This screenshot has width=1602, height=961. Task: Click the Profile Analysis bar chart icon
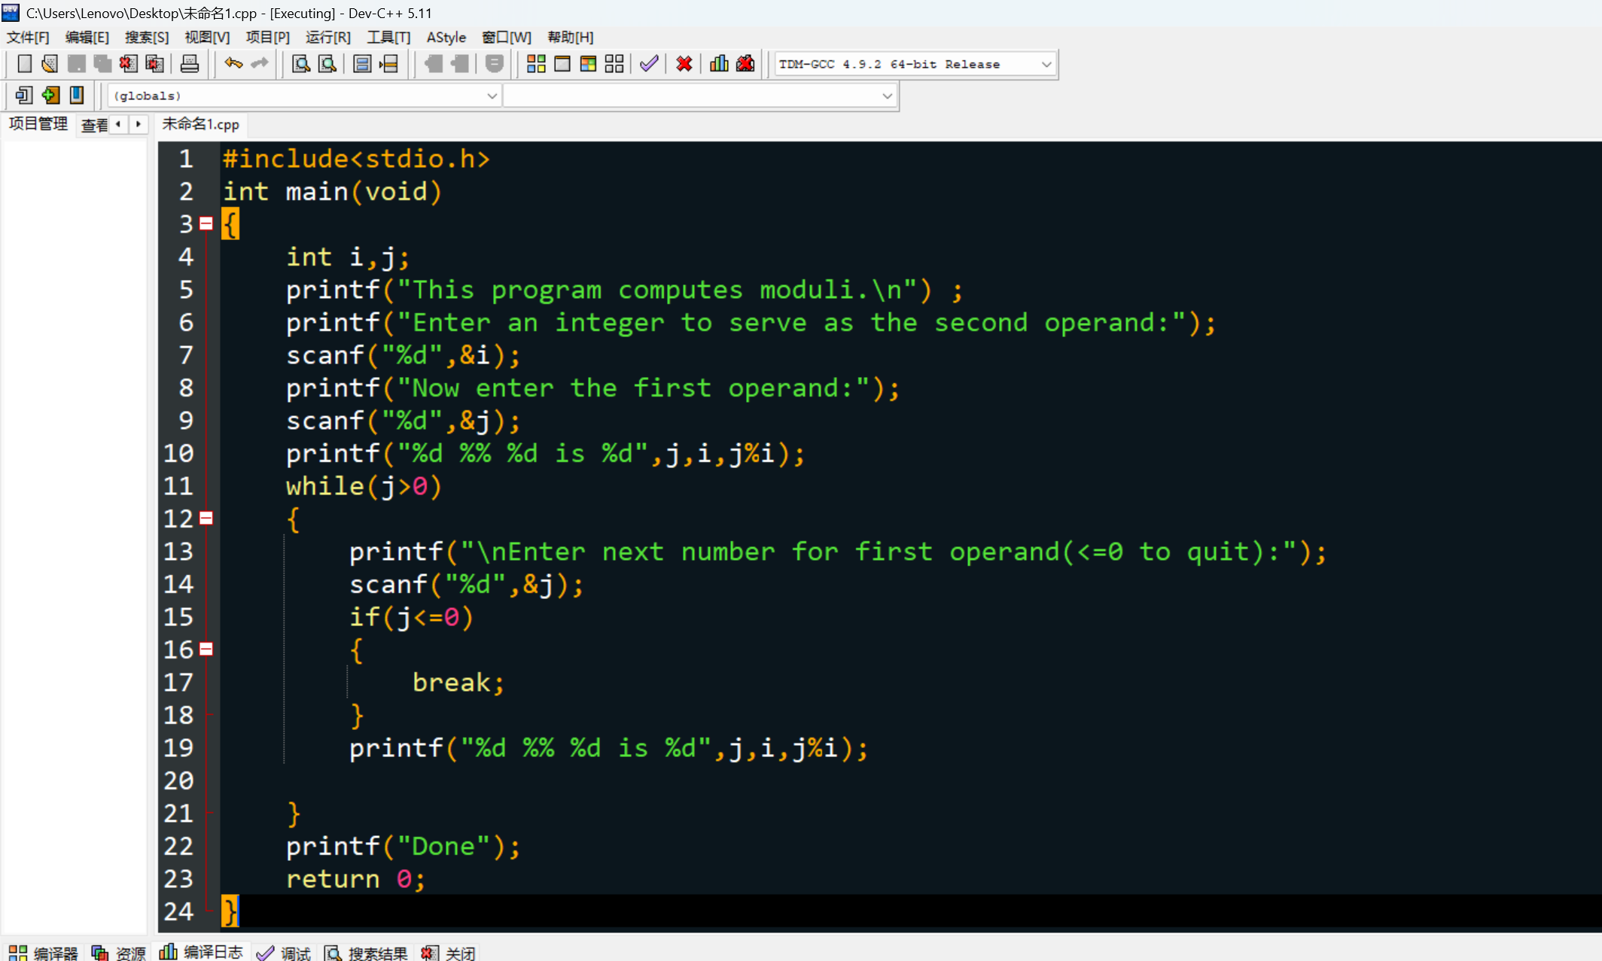coord(719,64)
